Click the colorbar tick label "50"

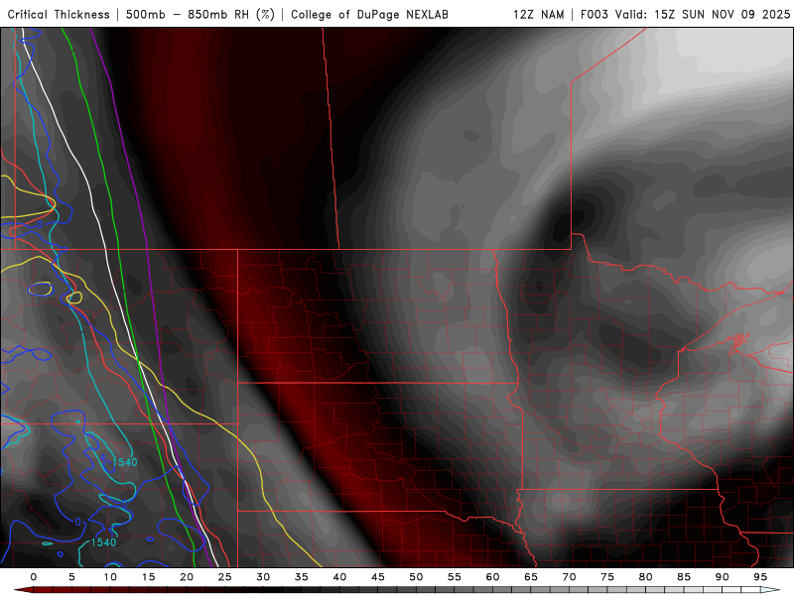pos(416,577)
